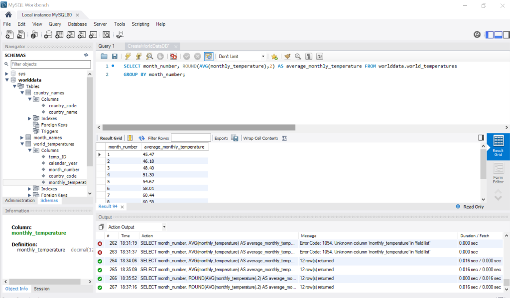Toggle Wrap Cell Content in results
This screenshot has width=510, height=298.
284,138
